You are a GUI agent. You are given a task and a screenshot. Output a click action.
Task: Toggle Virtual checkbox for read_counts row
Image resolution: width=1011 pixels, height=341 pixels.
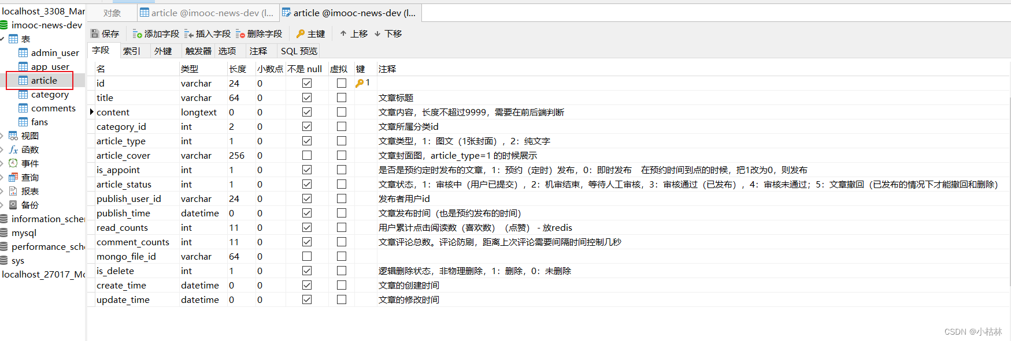[x=342, y=227]
